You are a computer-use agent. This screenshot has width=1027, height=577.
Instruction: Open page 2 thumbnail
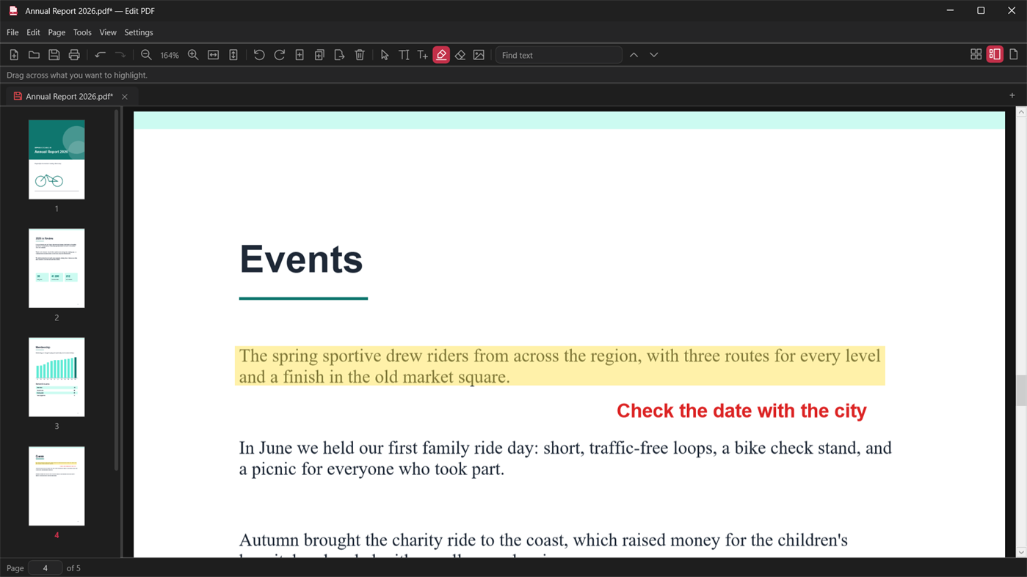pos(57,268)
